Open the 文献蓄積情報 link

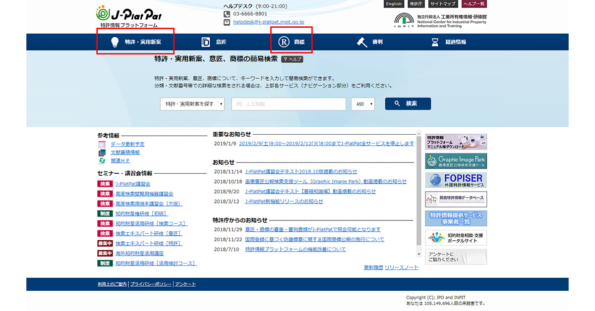pyautogui.click(x=125, y=153)
